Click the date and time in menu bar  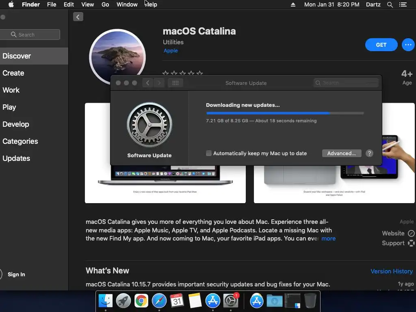pos(331,4)
